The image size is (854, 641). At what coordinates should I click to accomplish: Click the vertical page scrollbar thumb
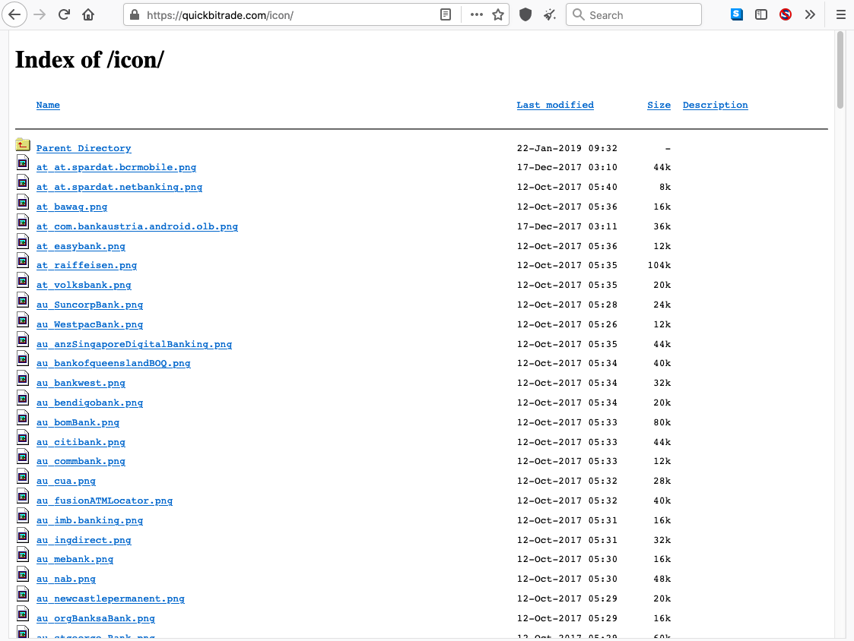840,71
